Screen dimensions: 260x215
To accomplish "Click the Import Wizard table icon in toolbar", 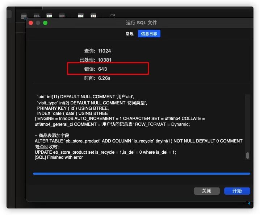I will [81, 16].
